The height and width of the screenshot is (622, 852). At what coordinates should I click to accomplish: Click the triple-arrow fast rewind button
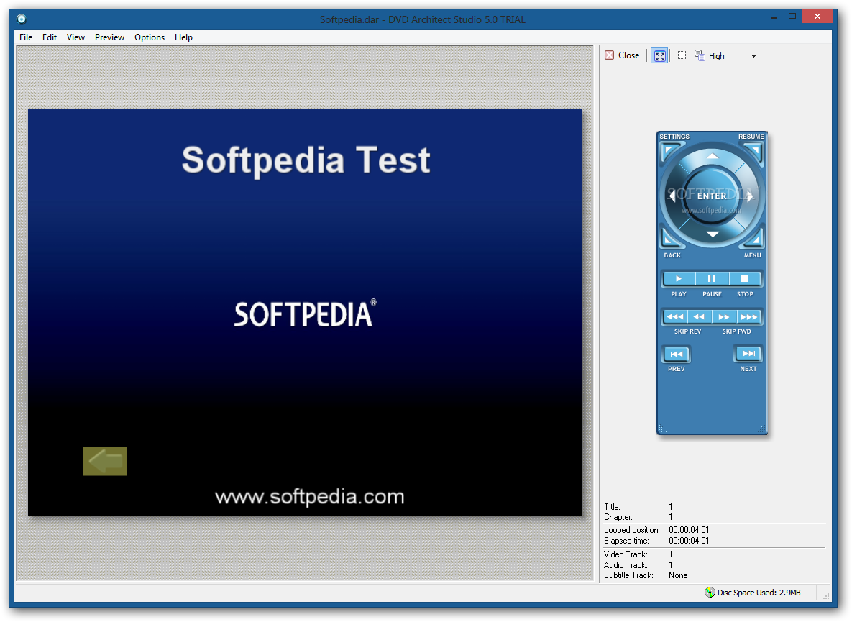click(x=675, y=316)
